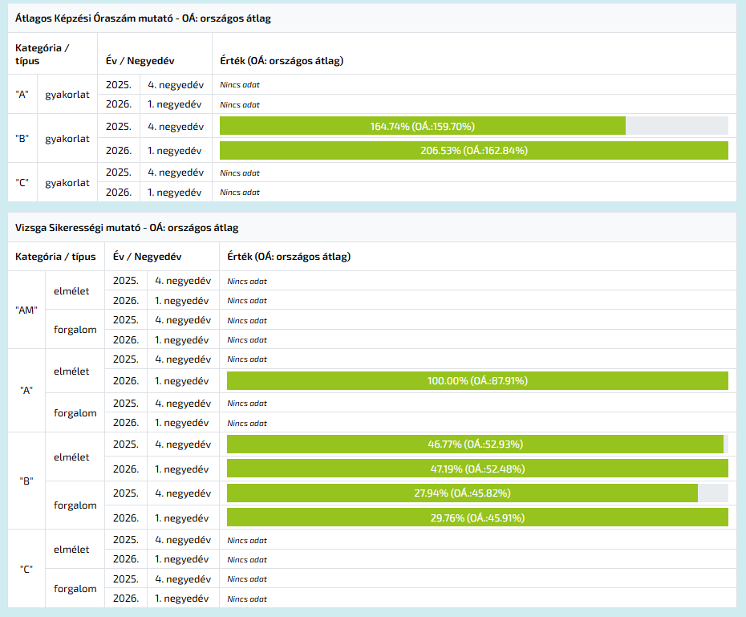The height and width of the screenshot is (617, 746).
Task: Click the 206.53% training hours bar
Action: pyautogui.click(x=473, y=150)
